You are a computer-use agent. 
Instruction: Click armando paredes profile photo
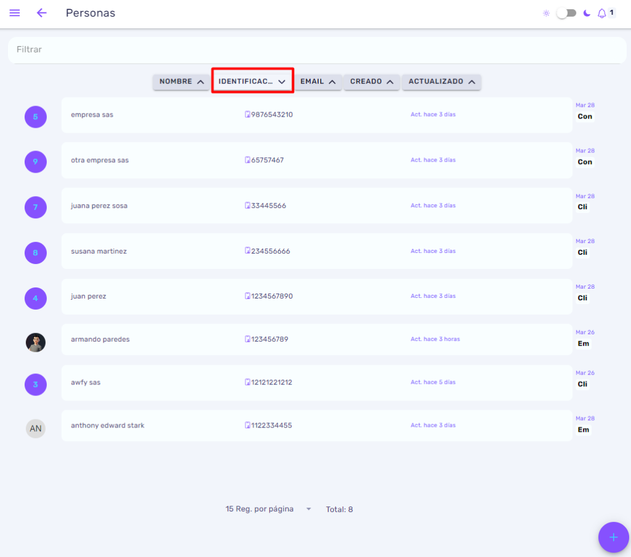pyautogui.click(x=35, y=343)
